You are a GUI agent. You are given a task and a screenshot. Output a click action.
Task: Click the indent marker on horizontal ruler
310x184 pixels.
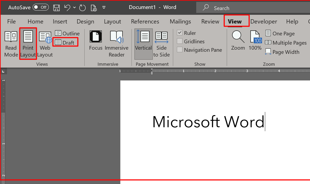click(x=152, y=71)
